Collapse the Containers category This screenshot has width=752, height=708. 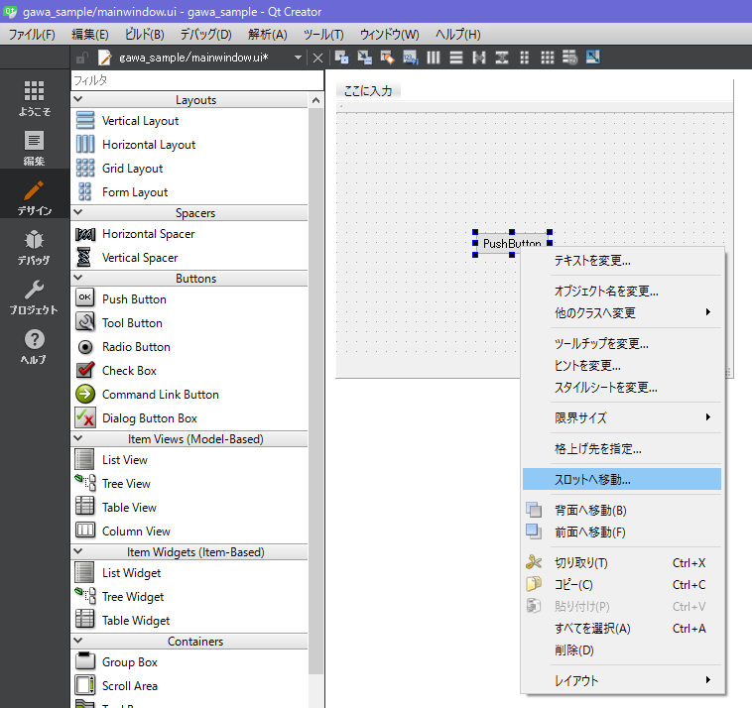click(78, 641)
